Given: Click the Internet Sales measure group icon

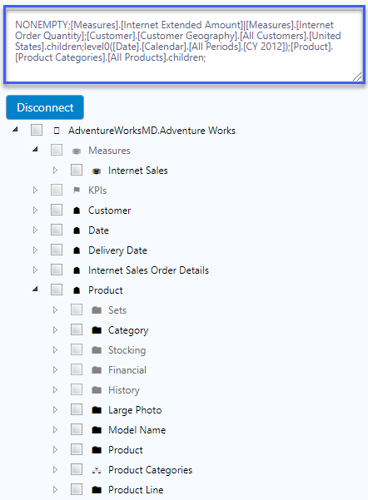Looking at the screenshot, I should (x=97, y=171).
